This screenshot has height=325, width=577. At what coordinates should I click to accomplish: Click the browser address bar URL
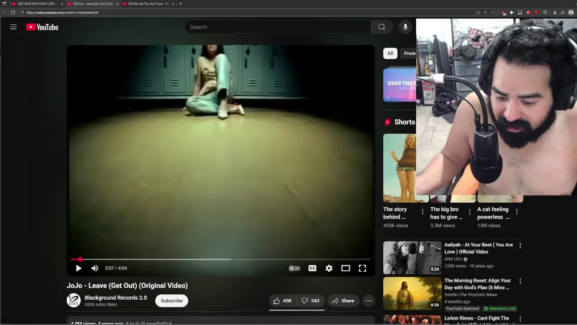tap(62, 13)
